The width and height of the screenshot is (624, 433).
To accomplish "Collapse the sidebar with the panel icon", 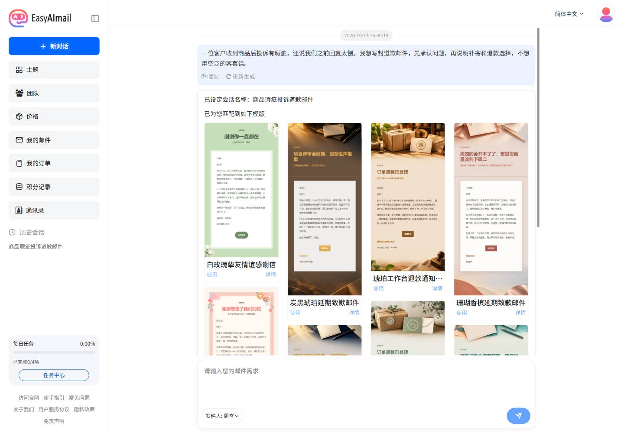I will [95, 18].
